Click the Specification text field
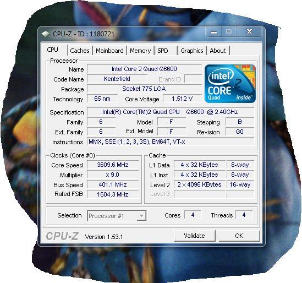The width and height of the screenshot is (302, 283). click(x=171, y=112)
